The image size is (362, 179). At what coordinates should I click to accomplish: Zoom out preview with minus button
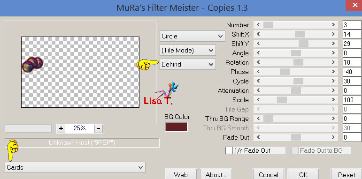[99, 128]
